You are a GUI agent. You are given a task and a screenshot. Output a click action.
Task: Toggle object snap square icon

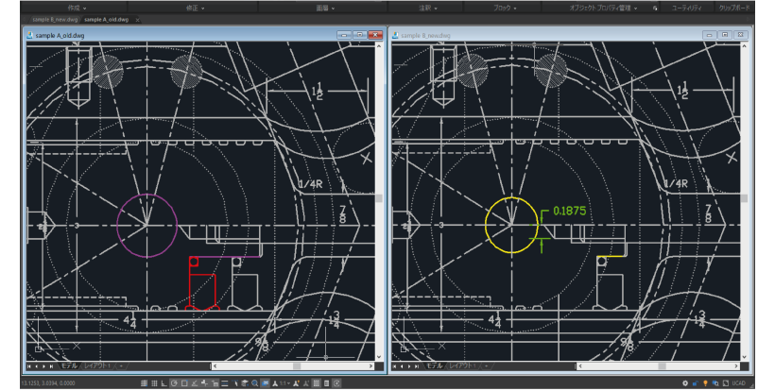pyautogui.click(x=184, y=383)
